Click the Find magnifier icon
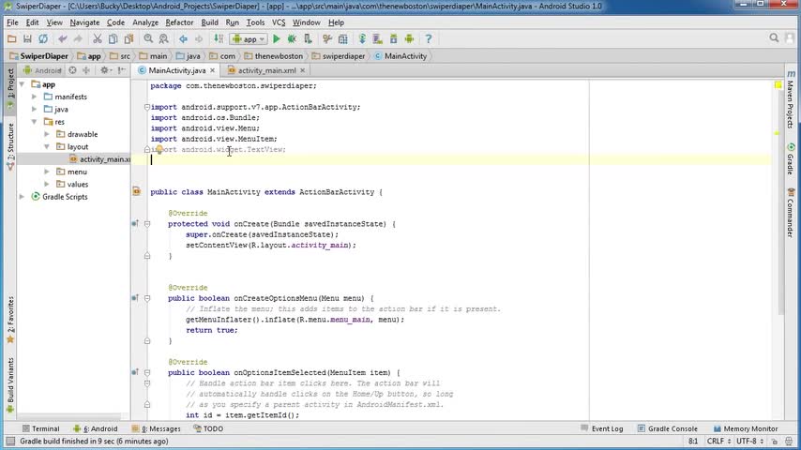 click(148, 38)
